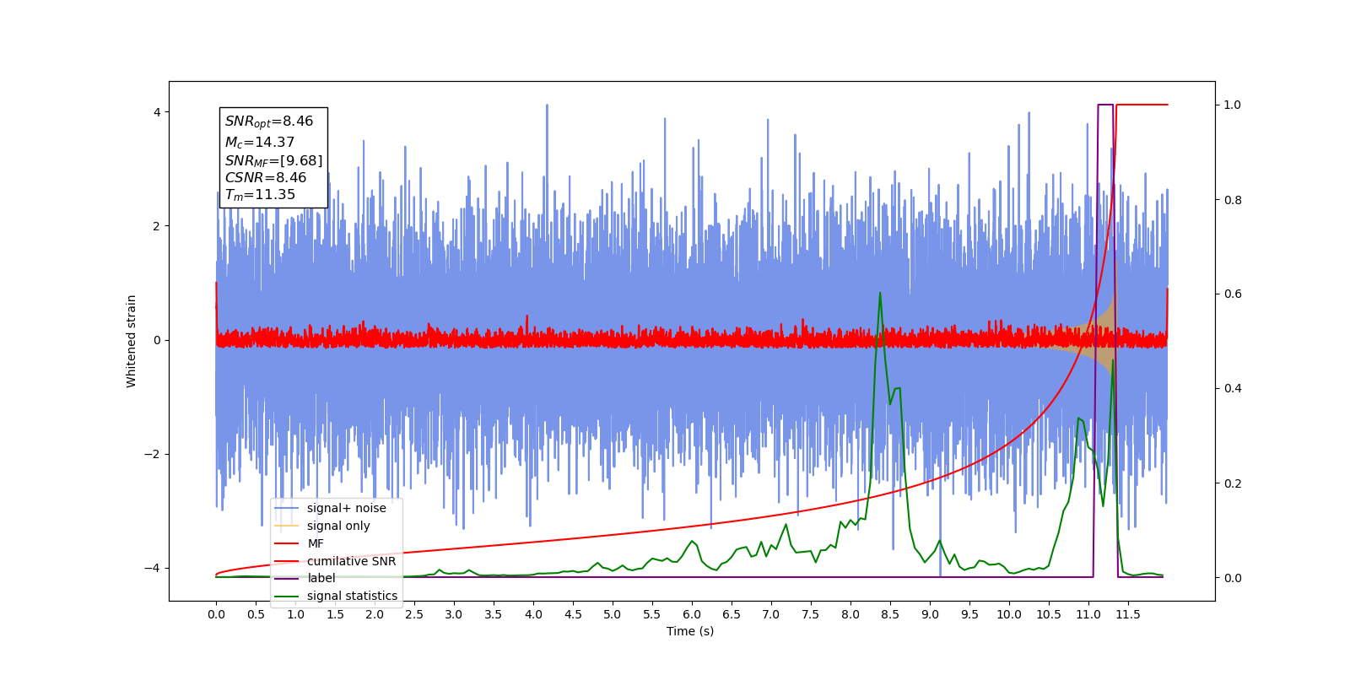Click the right y-axis tick label 0.2
The image size is (1350, 675).
pyautogui.click(x=1233, y=483)
